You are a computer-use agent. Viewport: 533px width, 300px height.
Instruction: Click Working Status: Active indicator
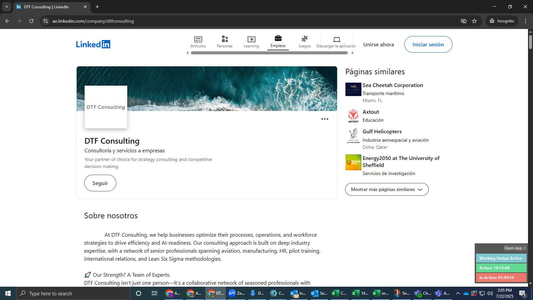coord(501,258)
